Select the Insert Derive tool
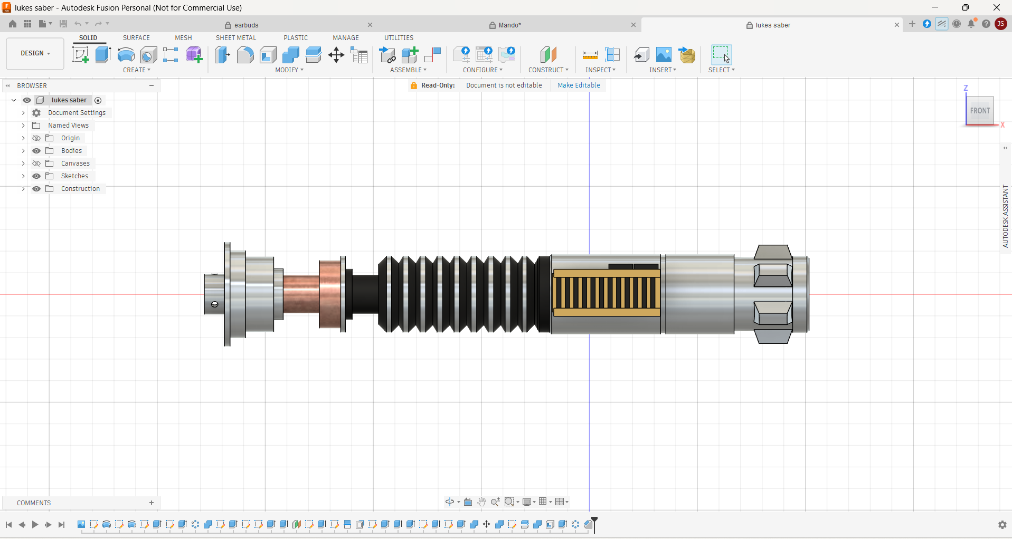 coord(641,55)
